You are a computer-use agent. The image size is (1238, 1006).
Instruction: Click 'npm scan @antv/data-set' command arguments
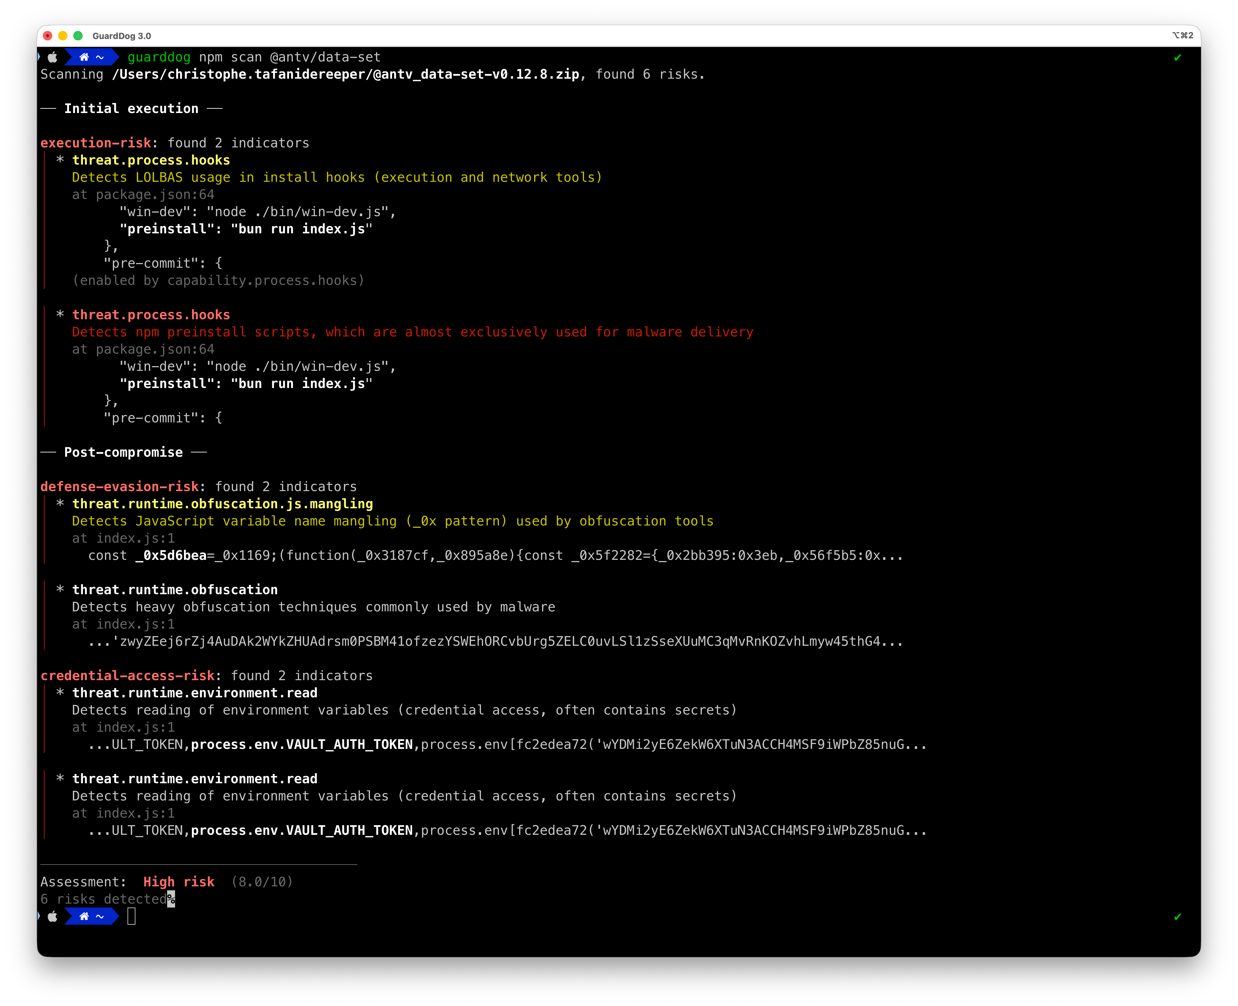point(290,58)
